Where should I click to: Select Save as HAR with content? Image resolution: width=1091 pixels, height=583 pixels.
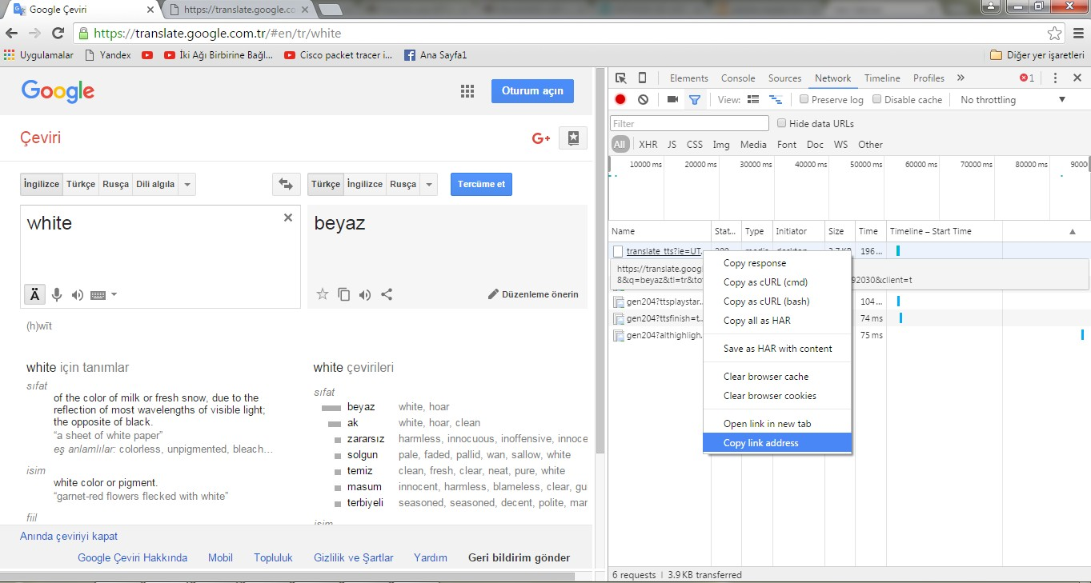point(776,349)
